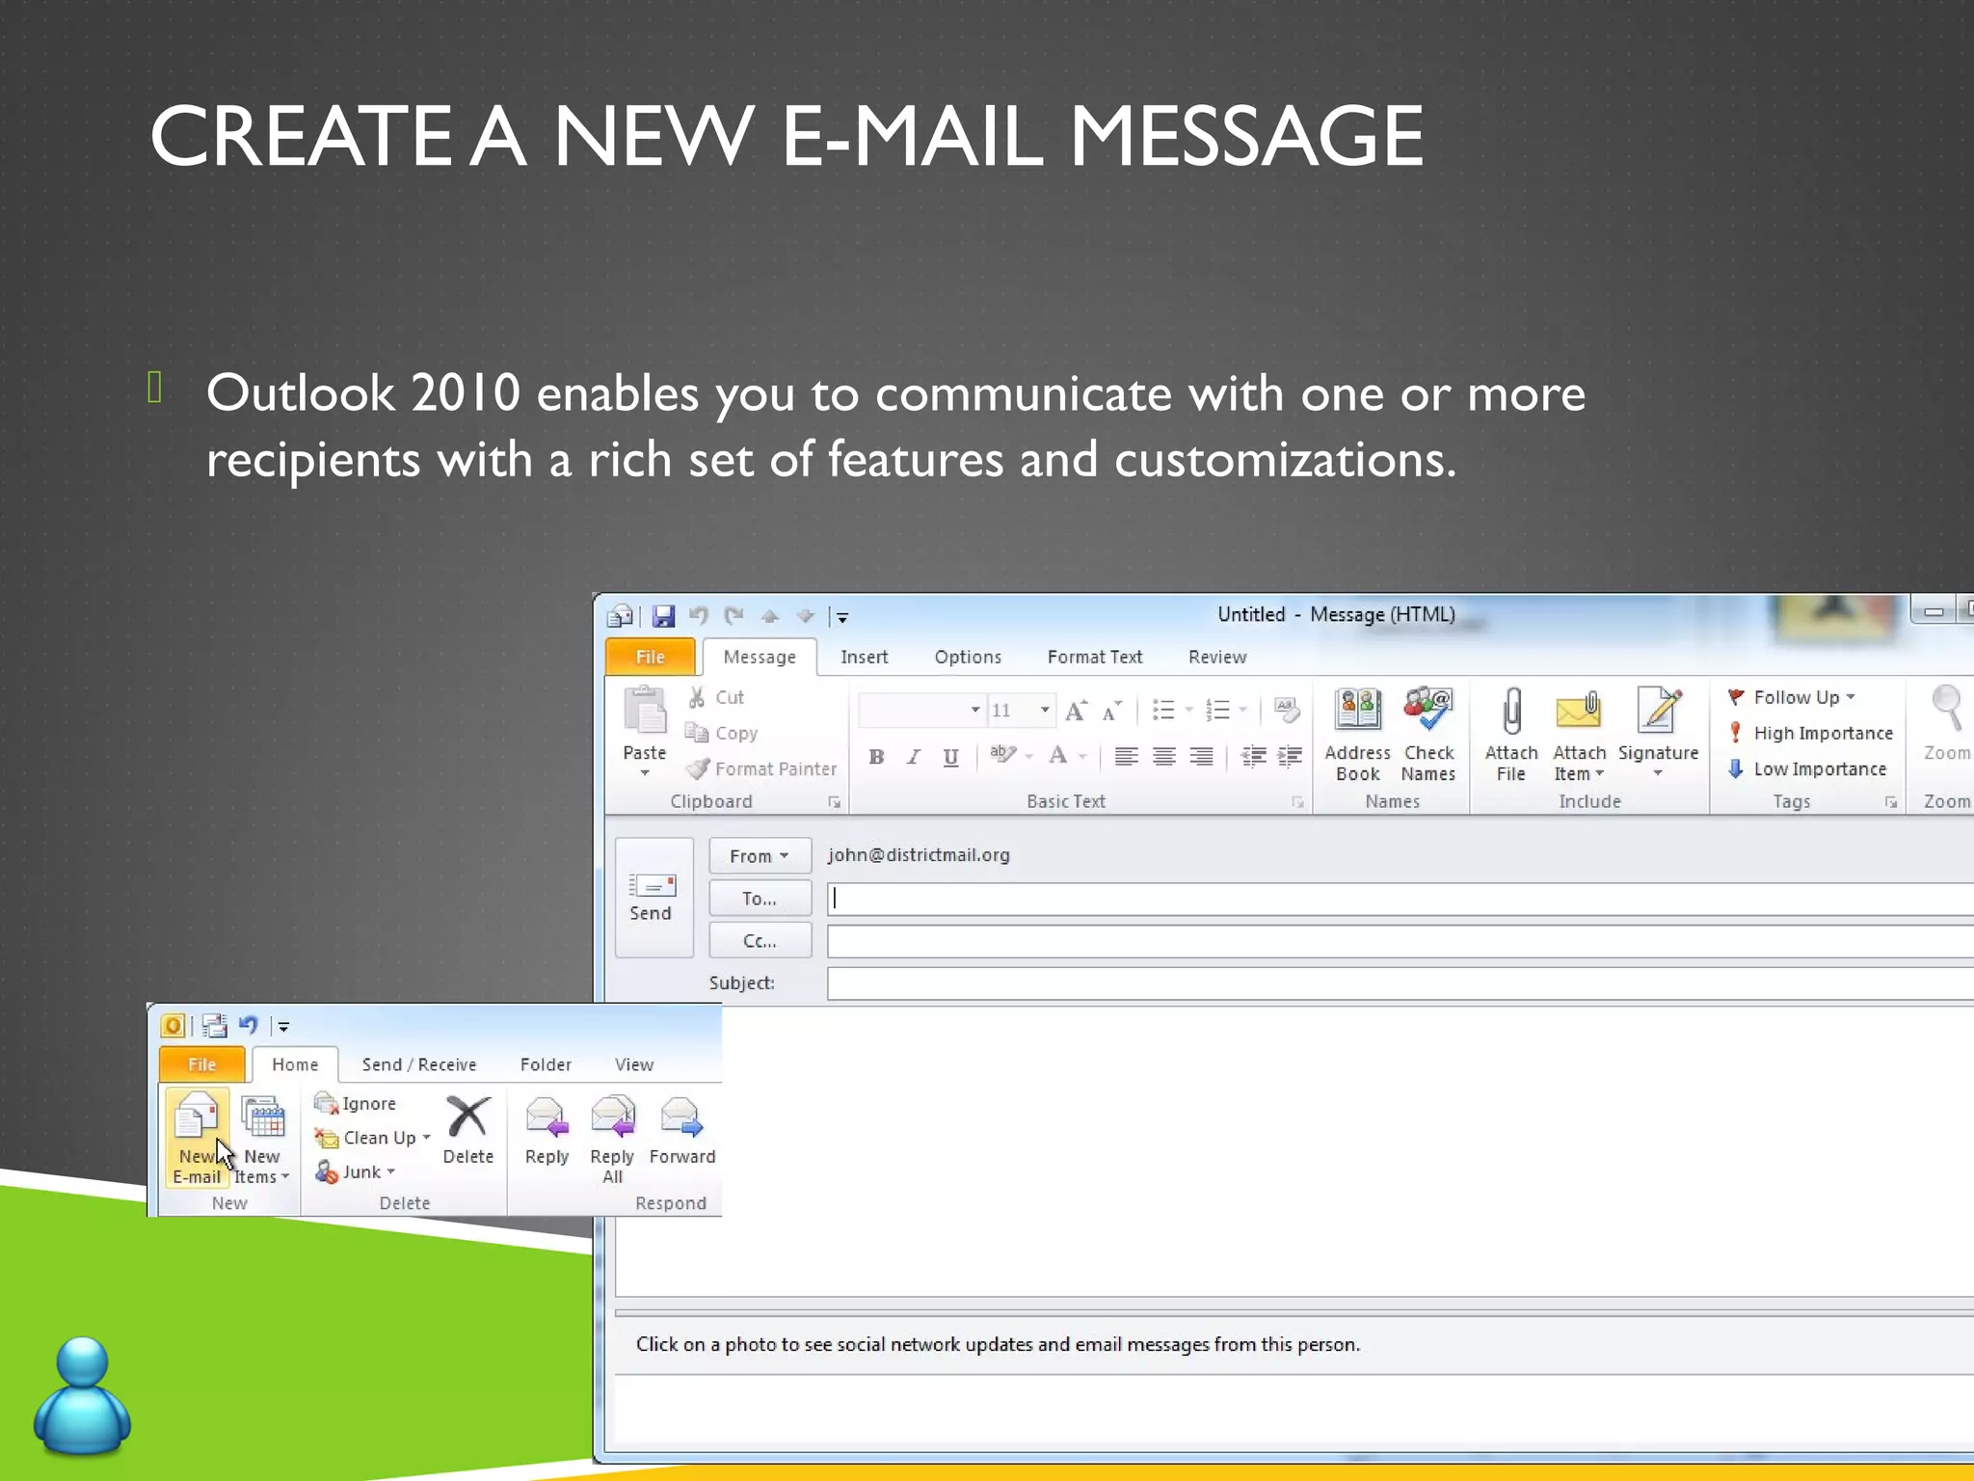Select the Message tab
Image resolution: width=1974 pixels, height=1481 pixels.
click(760, 657)
